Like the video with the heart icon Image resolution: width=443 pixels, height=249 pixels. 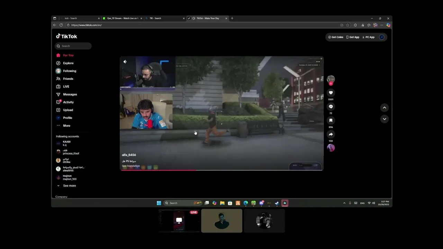point(331,93)
